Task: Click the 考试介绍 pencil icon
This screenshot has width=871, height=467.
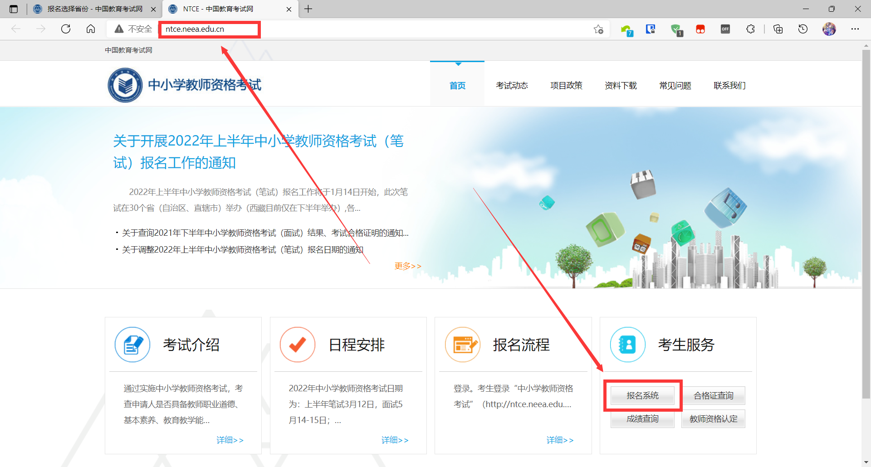Action: (x=132, y=345)
